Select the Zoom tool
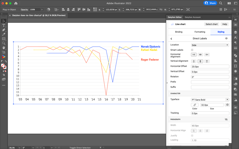 [4, 43]
